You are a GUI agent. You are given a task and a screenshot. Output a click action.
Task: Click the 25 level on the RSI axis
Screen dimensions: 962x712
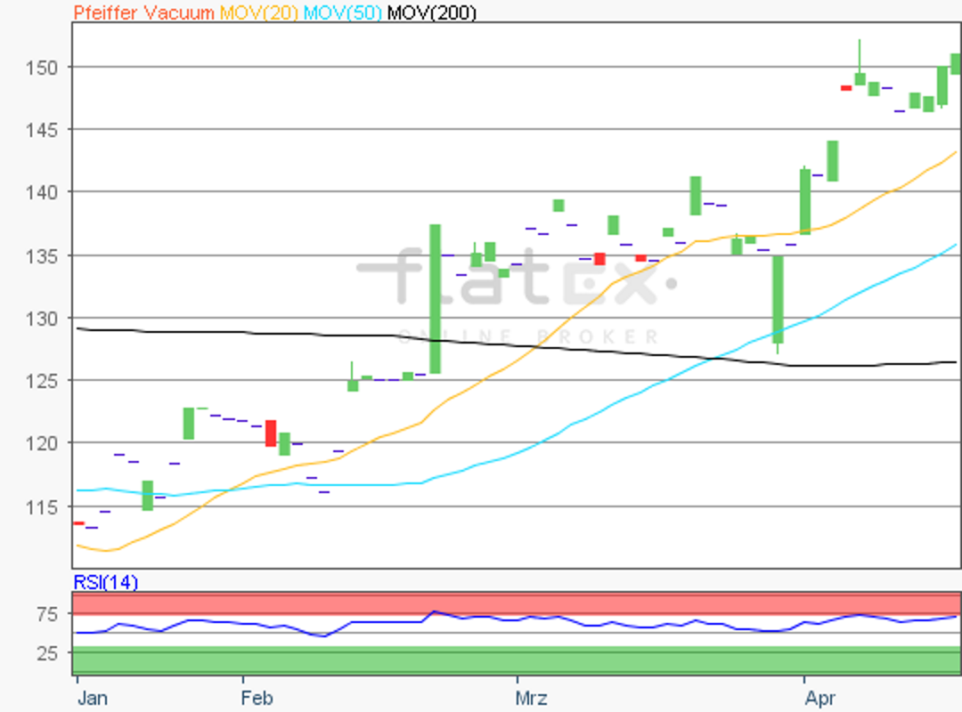tap(47, 653)
